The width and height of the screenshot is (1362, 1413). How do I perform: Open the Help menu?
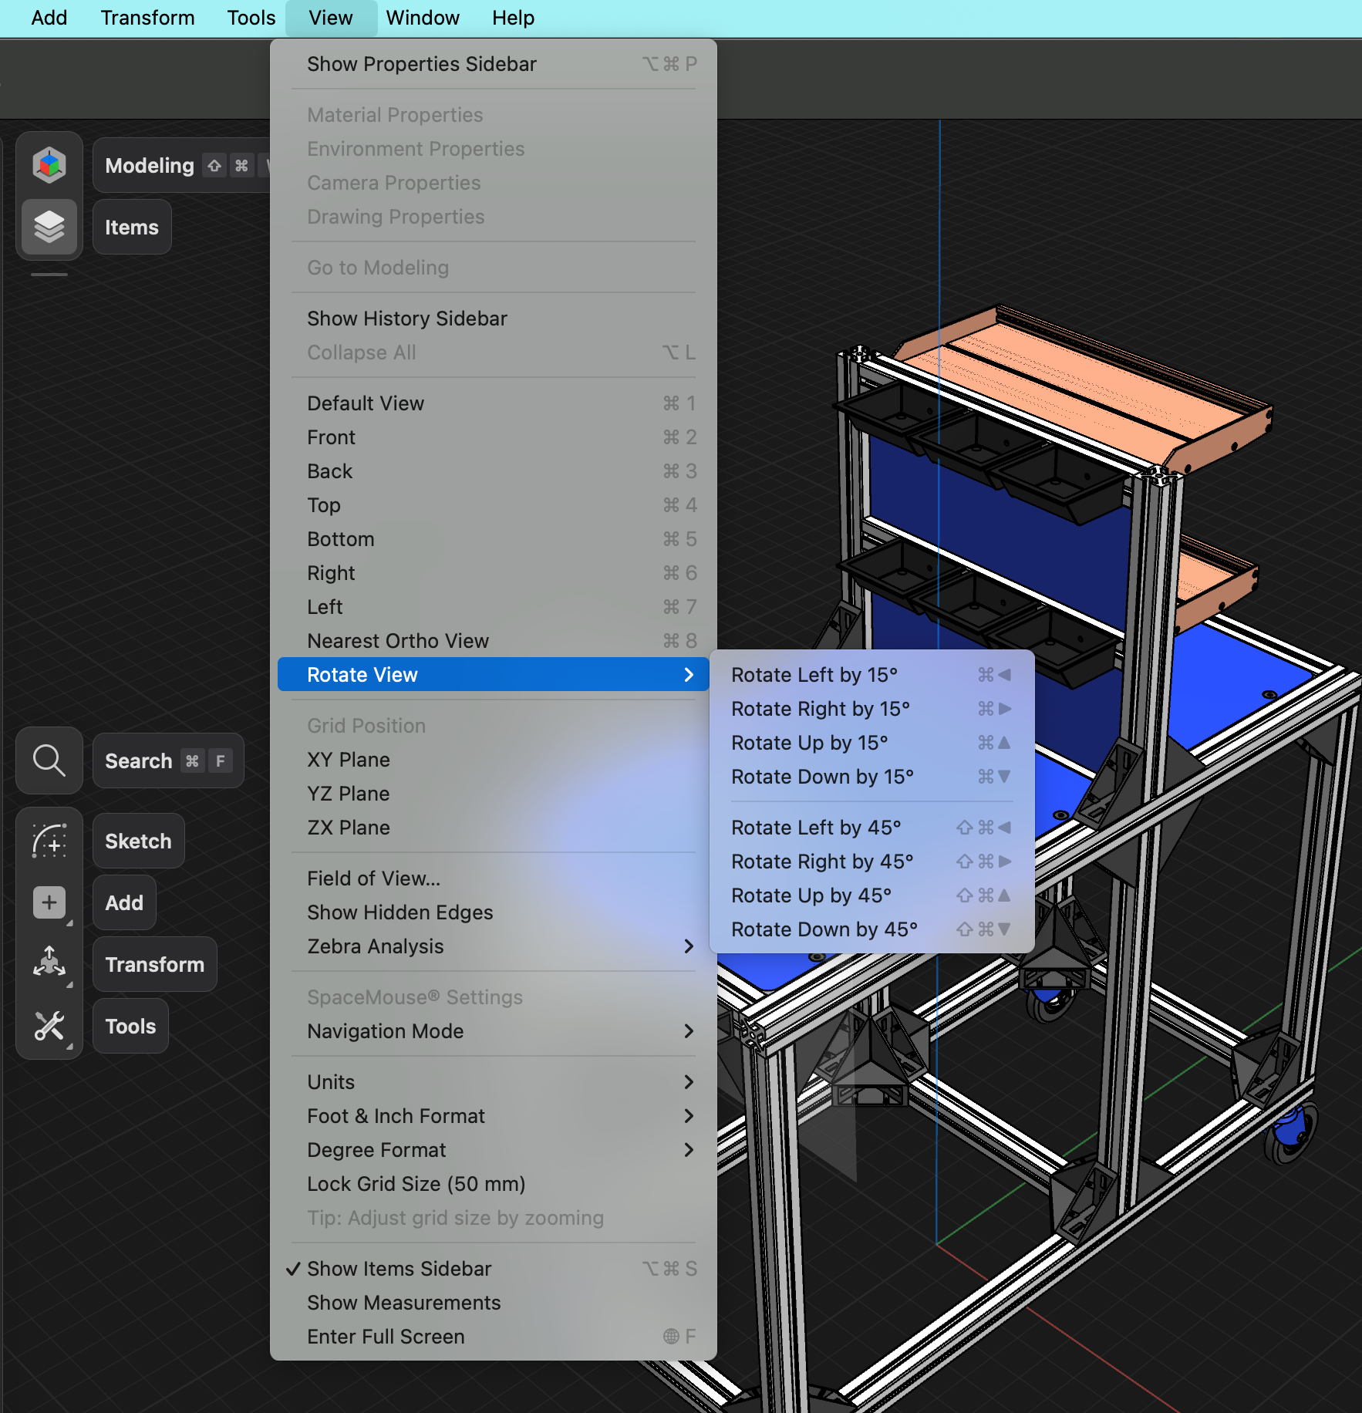(x=513, y=18)
